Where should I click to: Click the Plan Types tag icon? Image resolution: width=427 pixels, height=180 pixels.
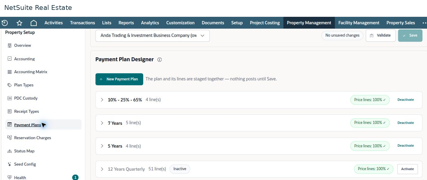tap(9, 85)
